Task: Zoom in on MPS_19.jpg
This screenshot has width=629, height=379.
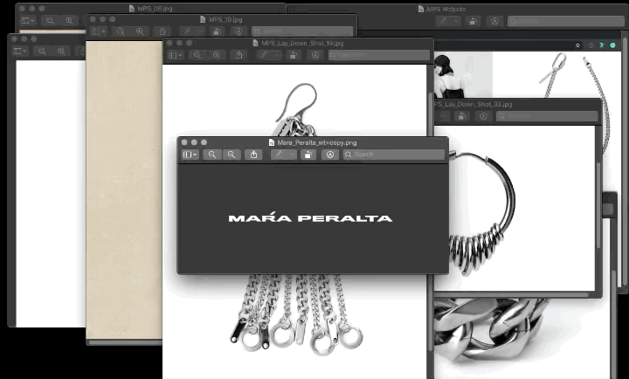Action: (x=140, y=31)
